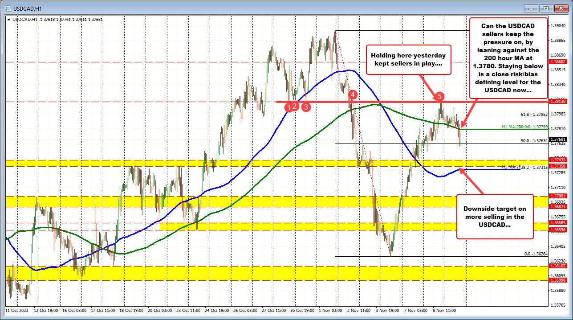Click the 'Holding here yesterday kept sellers in play' annotation
The height and width of the screenshot is (320, 573).
point(408,60)
